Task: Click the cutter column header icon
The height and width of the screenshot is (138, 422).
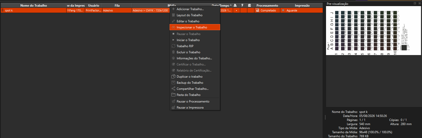Action: (x=242, y=5)
